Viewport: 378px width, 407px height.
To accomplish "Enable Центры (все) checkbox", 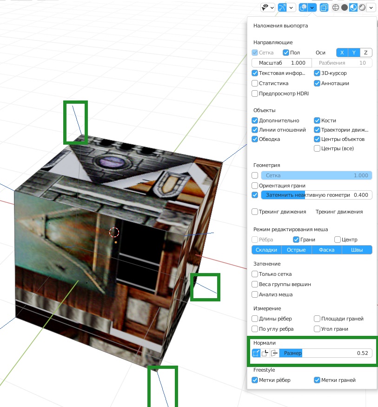I will tap(317, 148).
